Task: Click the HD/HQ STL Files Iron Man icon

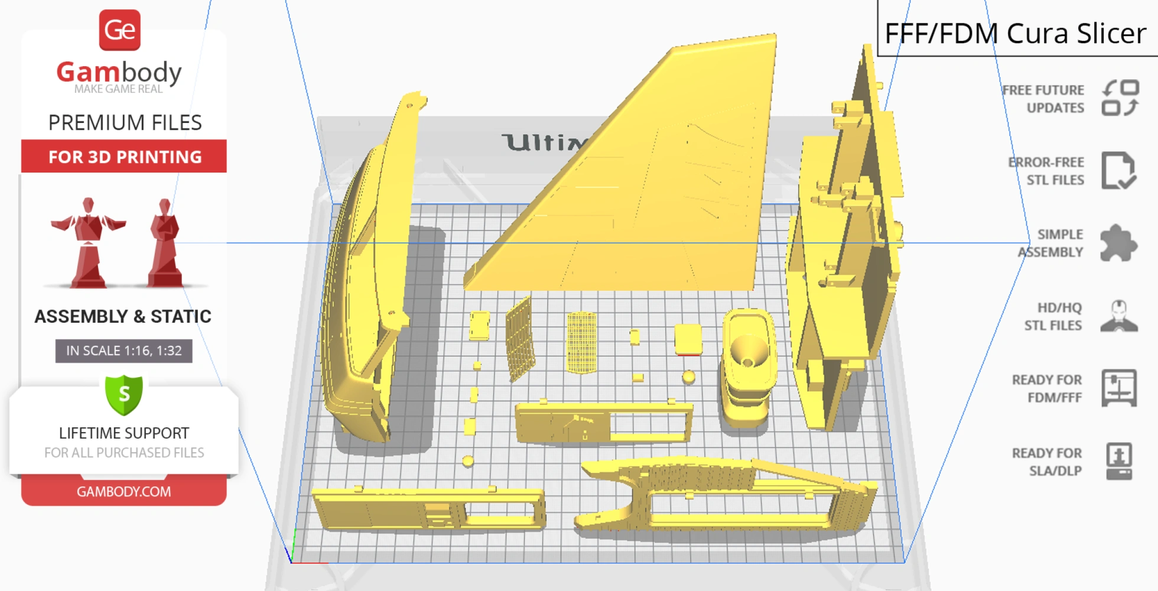Action: (1120, 316)
